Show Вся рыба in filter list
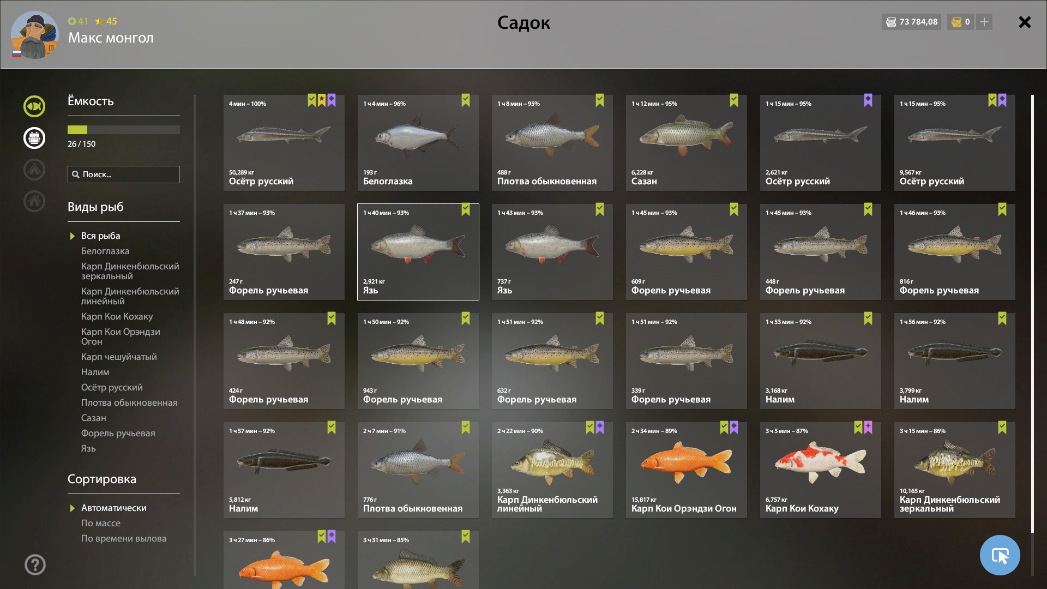The width and height of the screenshot is (1047, 589). (101, 236)
